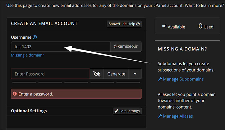Click the wrench icon beside Manage Aliases
225x130 pixels.
(160, 116)
